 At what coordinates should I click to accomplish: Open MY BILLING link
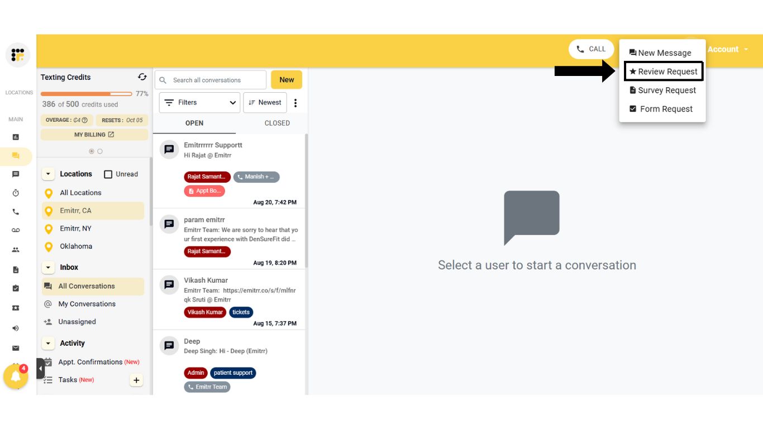93,134
